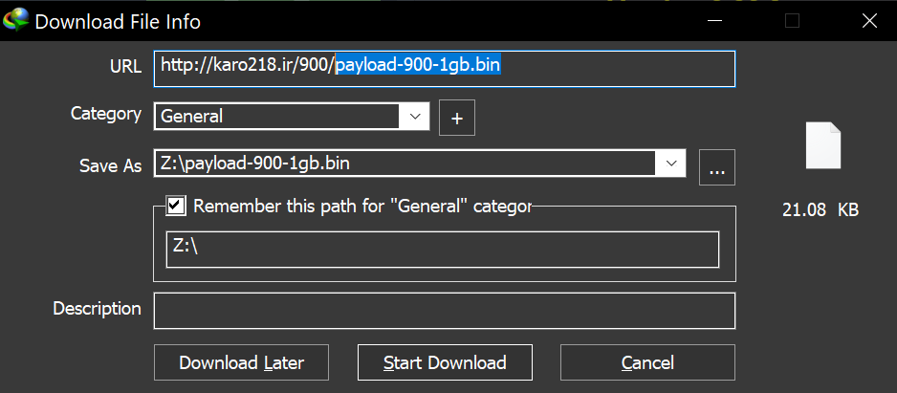Click the 21.08 KB file size text
The width and height of the screenshot is (897, 393).
[x=820, y=210]
